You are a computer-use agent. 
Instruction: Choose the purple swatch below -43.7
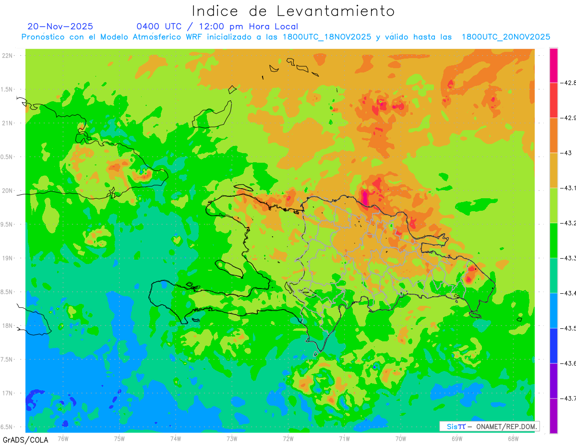click(x=553, y=416)
